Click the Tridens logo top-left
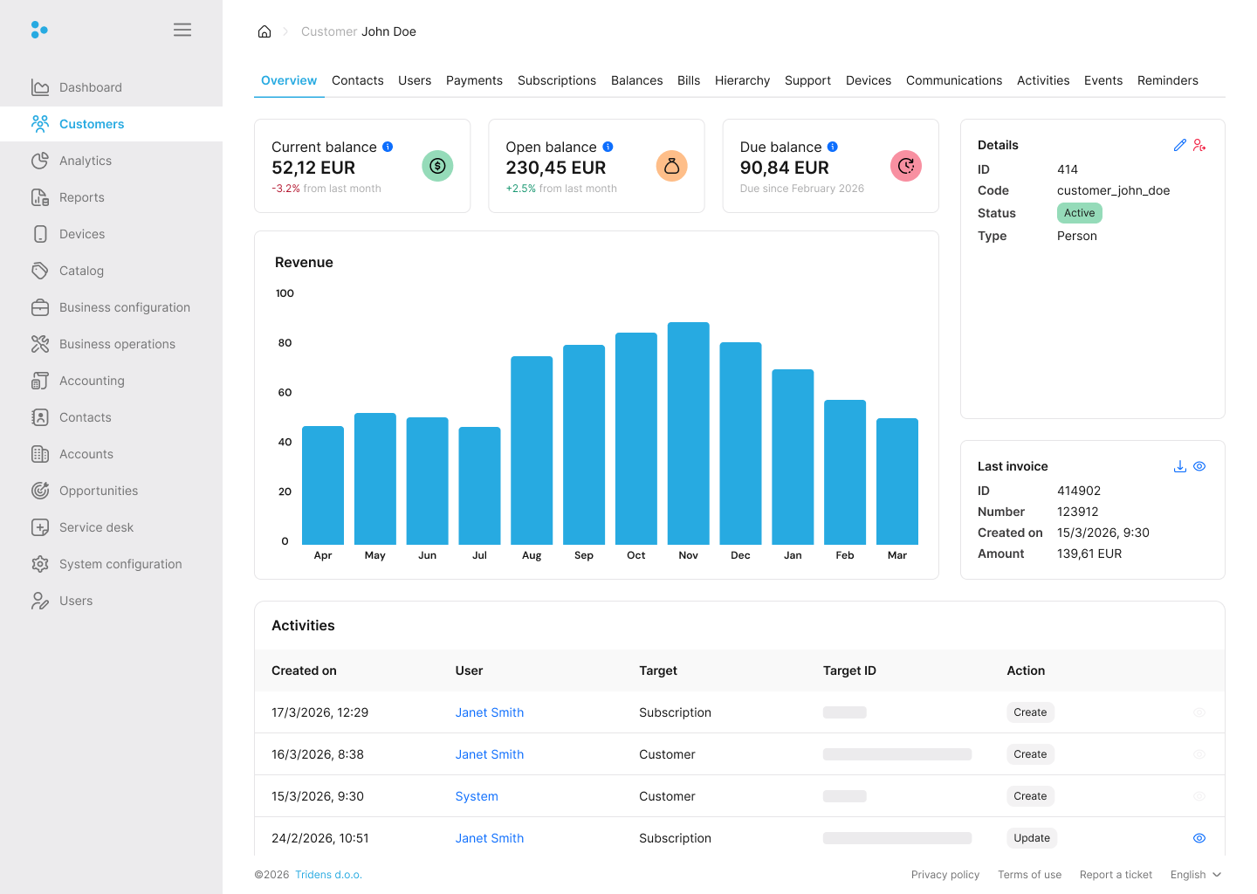Screen dimensions: 1257x894 click(x=39, y=29)
